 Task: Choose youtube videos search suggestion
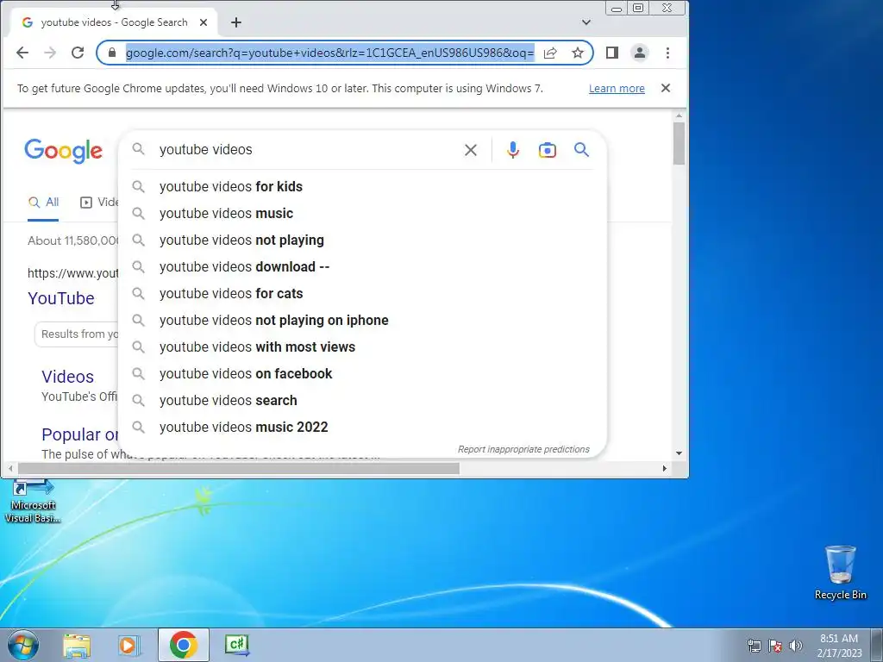(363, 401)
